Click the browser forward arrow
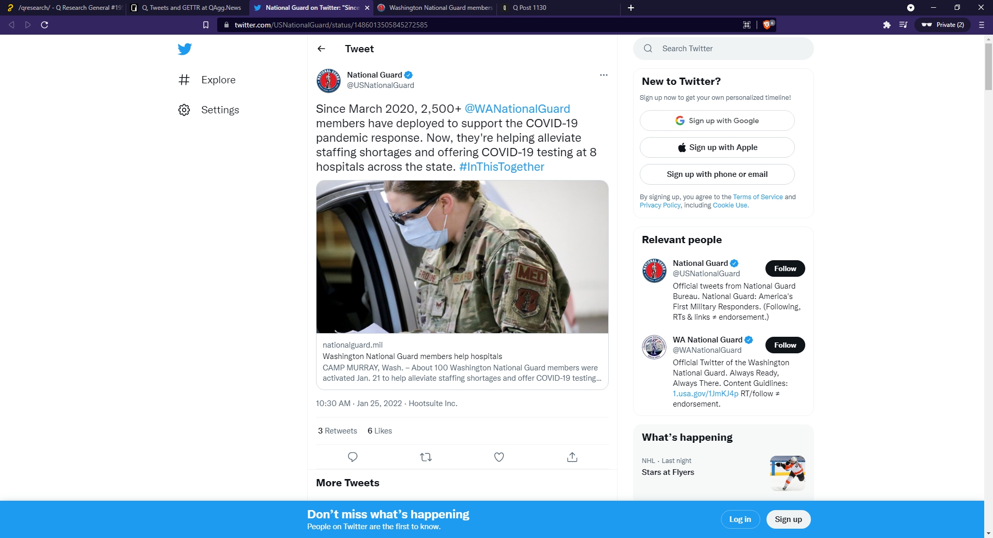Screen dimensions: 993x538 (28, 25)
